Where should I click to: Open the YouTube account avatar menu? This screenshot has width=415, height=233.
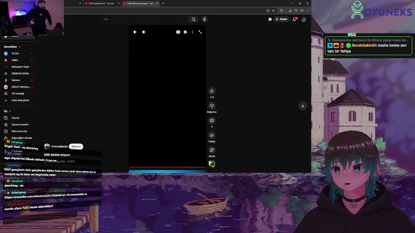[303, 19]
